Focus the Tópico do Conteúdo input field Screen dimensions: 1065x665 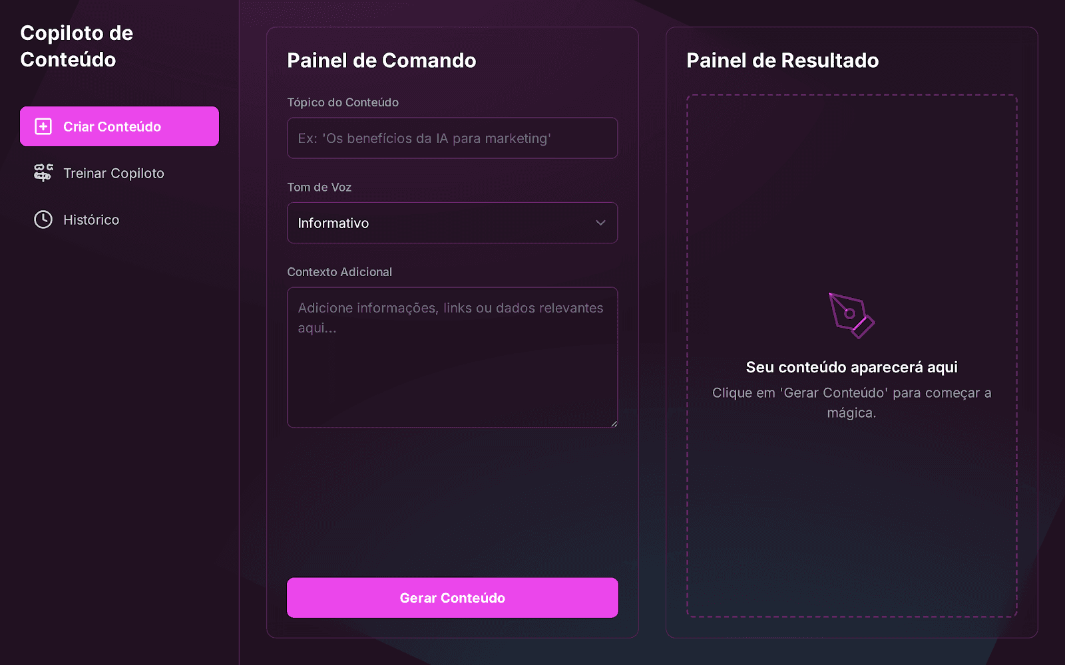(452, 138)
